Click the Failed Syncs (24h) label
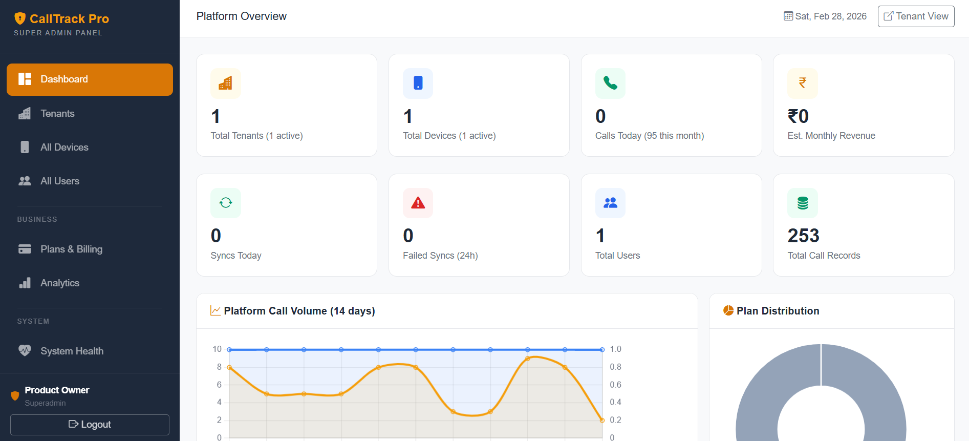The height and width of the screenshot is (441, 969). 440,256
